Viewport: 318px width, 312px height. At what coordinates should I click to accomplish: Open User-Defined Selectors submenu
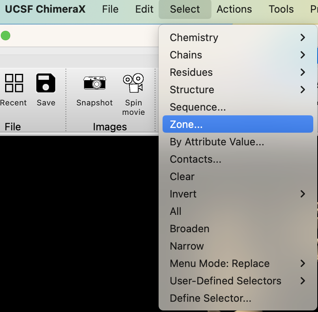coord(238,281)
